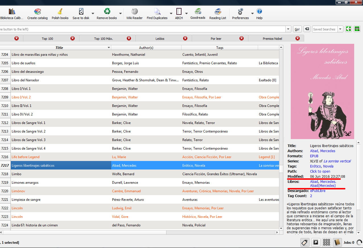The height and width of the screenshot is (248, 363).
Task: Switch to the Por leer tab
Action: tap(216, 39)
